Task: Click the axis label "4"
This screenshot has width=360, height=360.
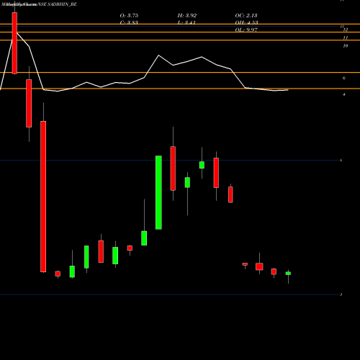Action: tap(344, 94)
